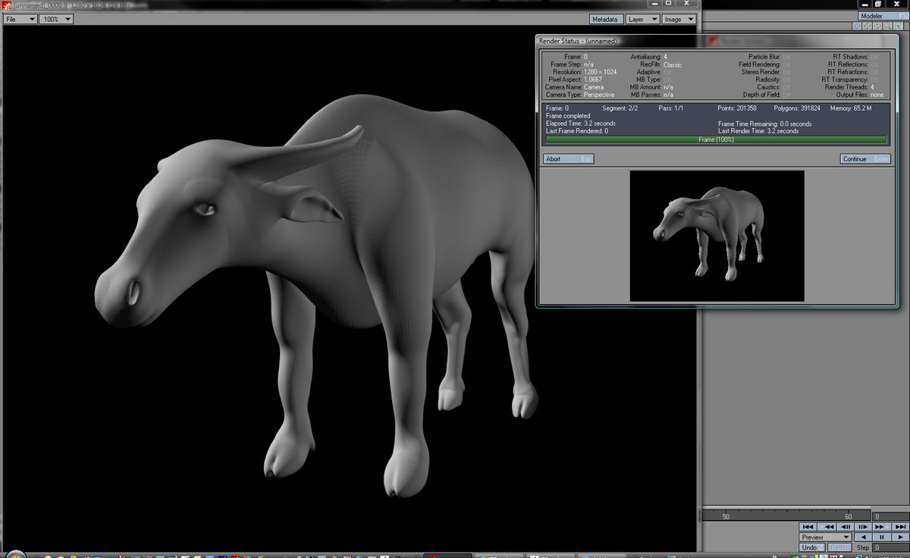Click the render preview thumbnail of the animal

(717, 236)
